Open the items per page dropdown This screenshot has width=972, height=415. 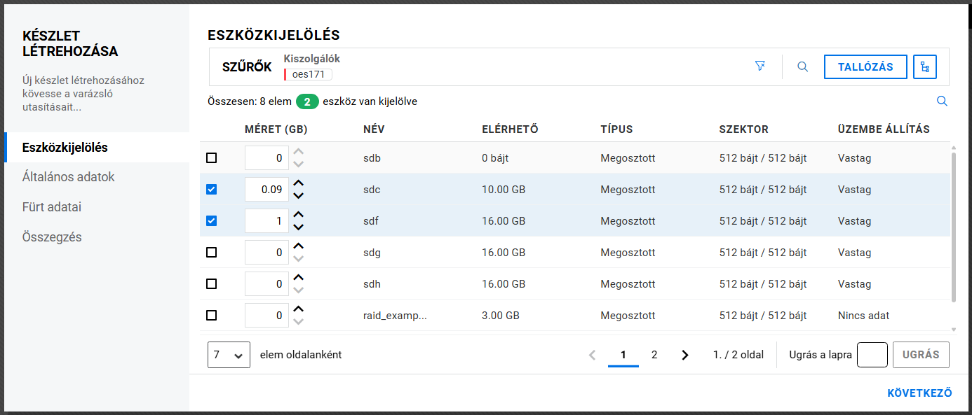229,355
